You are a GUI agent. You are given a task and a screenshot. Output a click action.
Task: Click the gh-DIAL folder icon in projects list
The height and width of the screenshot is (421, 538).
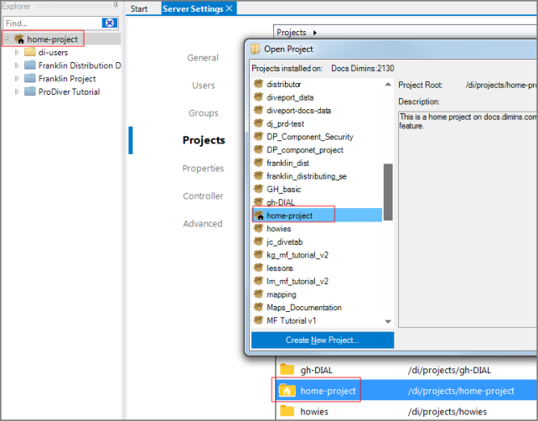point(287,370)
